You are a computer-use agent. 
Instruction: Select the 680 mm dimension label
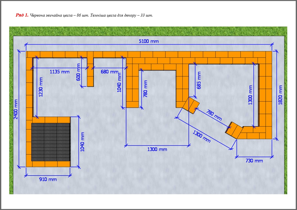click(x=109, y=71)
